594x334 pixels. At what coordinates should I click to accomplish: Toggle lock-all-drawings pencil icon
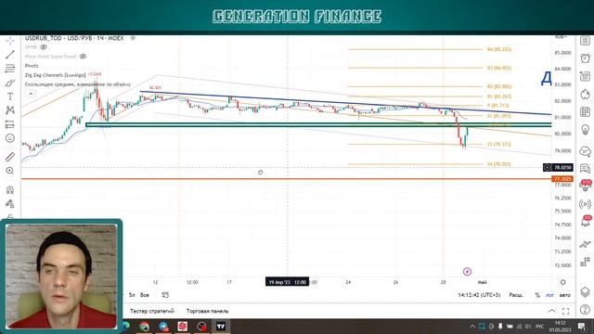(10, 204)
